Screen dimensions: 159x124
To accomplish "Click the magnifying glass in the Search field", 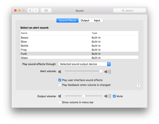I will click(x=123, y=10).
